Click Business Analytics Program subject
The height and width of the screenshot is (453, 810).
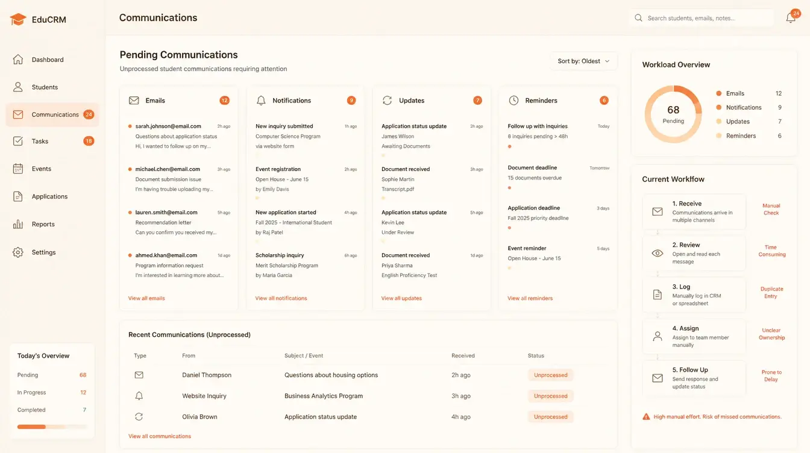pyautogui.click(x=324, y=396)
